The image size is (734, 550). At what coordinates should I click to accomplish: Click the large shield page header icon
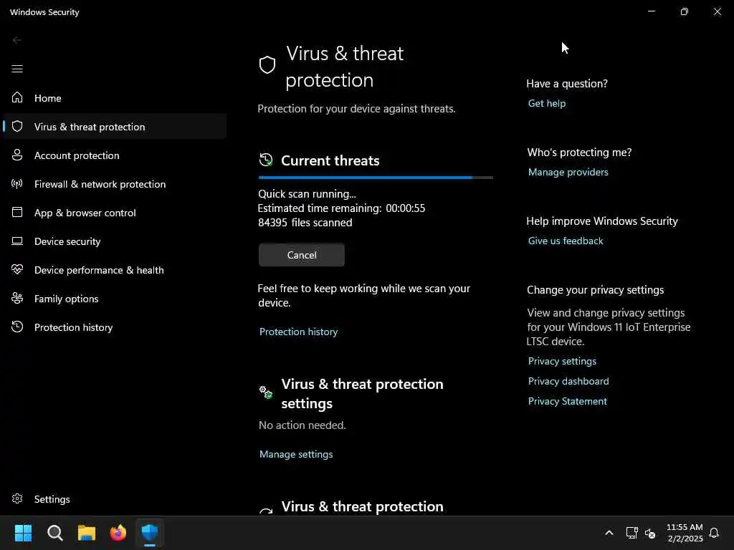click(x=267, y=65)
